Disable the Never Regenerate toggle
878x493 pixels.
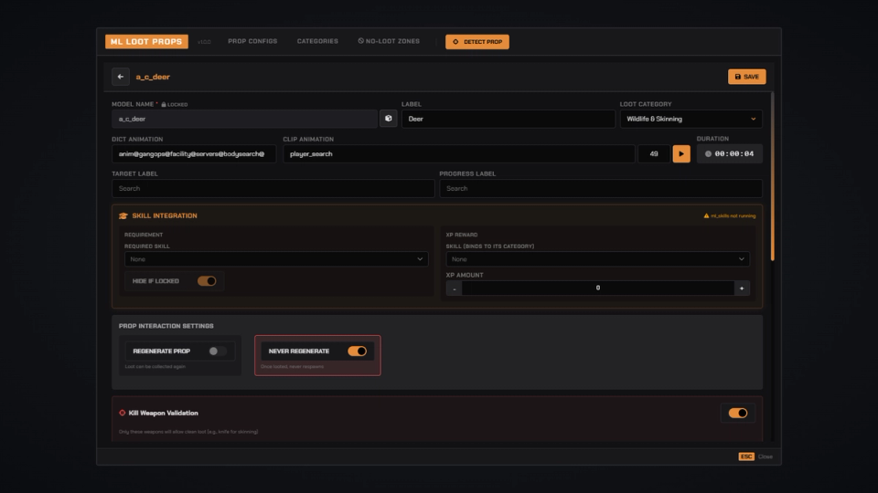tap(357, 351)
